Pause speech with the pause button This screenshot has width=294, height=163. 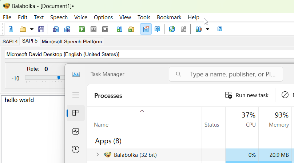94,29
